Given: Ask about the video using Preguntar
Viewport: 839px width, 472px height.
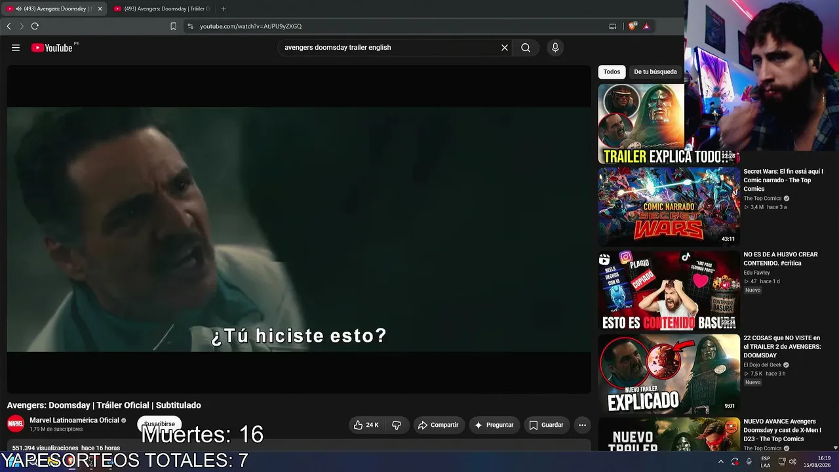Looking at the screenshot, I should tap(494, 425).
